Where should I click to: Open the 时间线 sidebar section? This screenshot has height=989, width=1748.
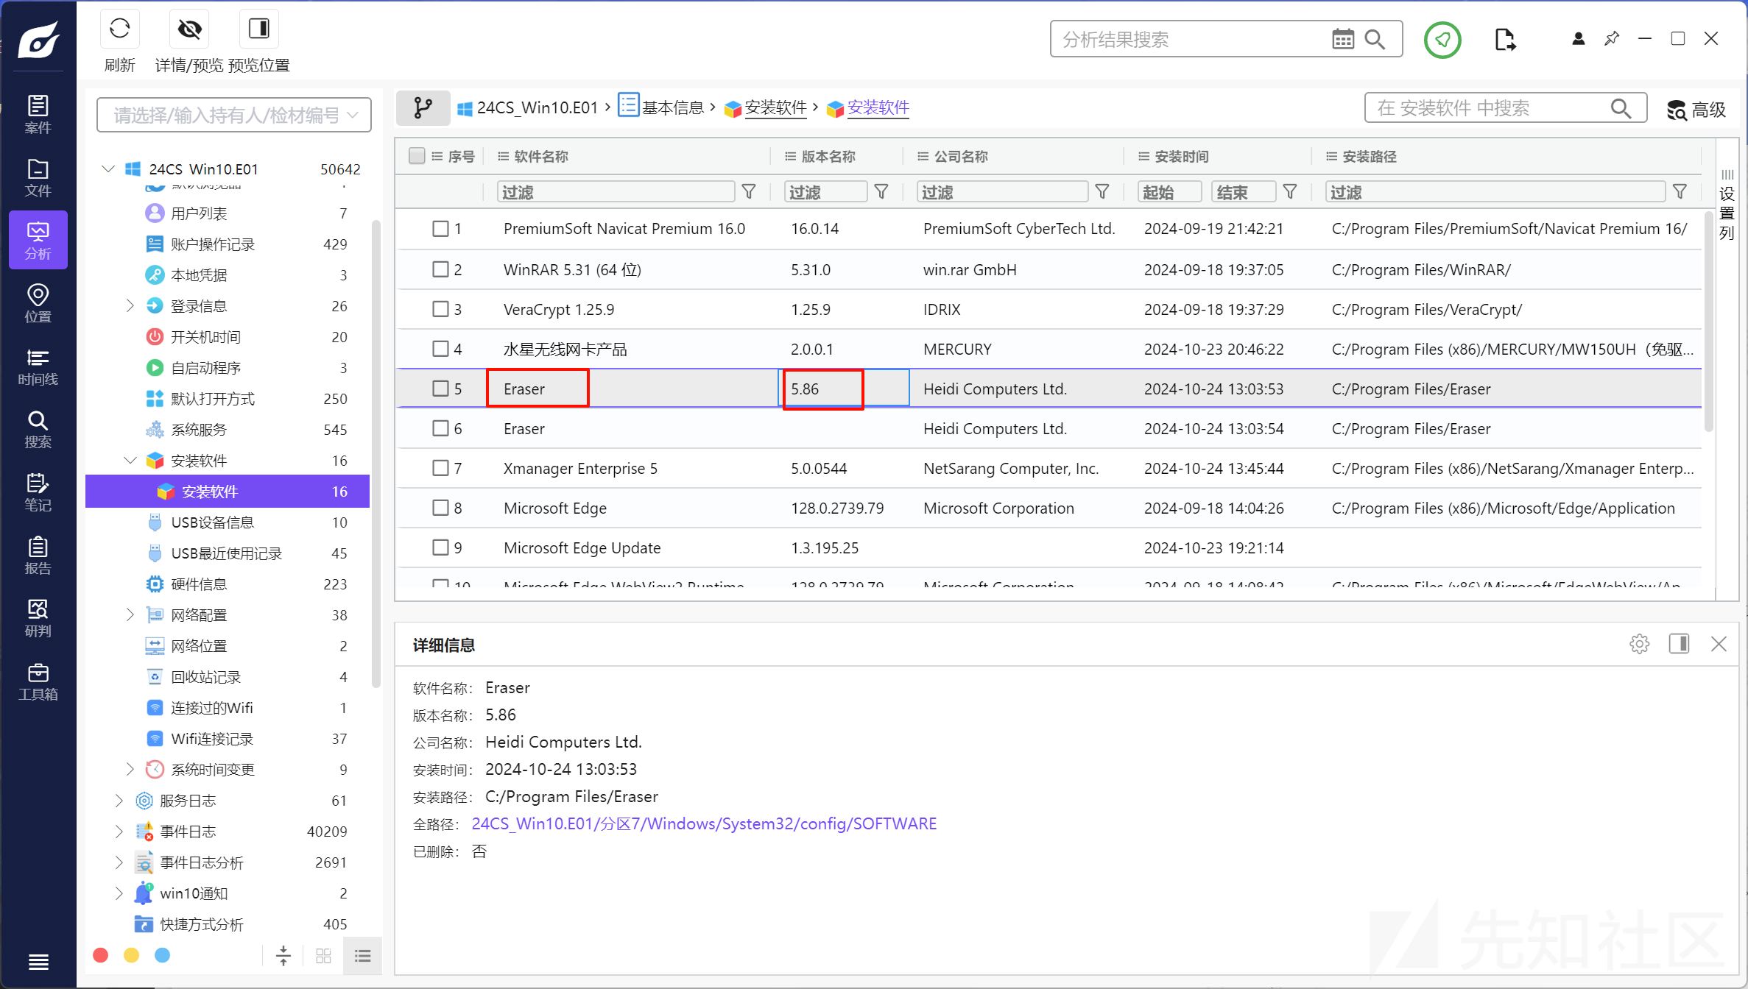[38, 366]
